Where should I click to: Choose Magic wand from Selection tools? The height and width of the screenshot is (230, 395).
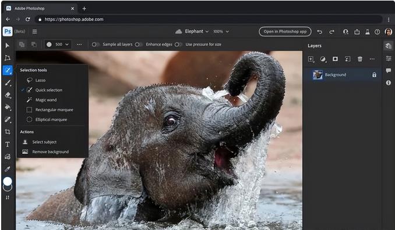(46, 100)
